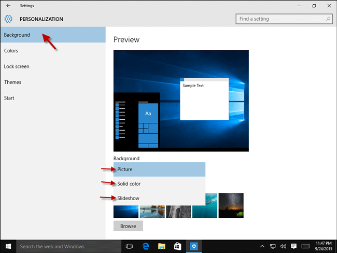The width and height of the screenshot is (337, 253).
Task: Click the Personalization gear icon
Action: click(8, 19)
